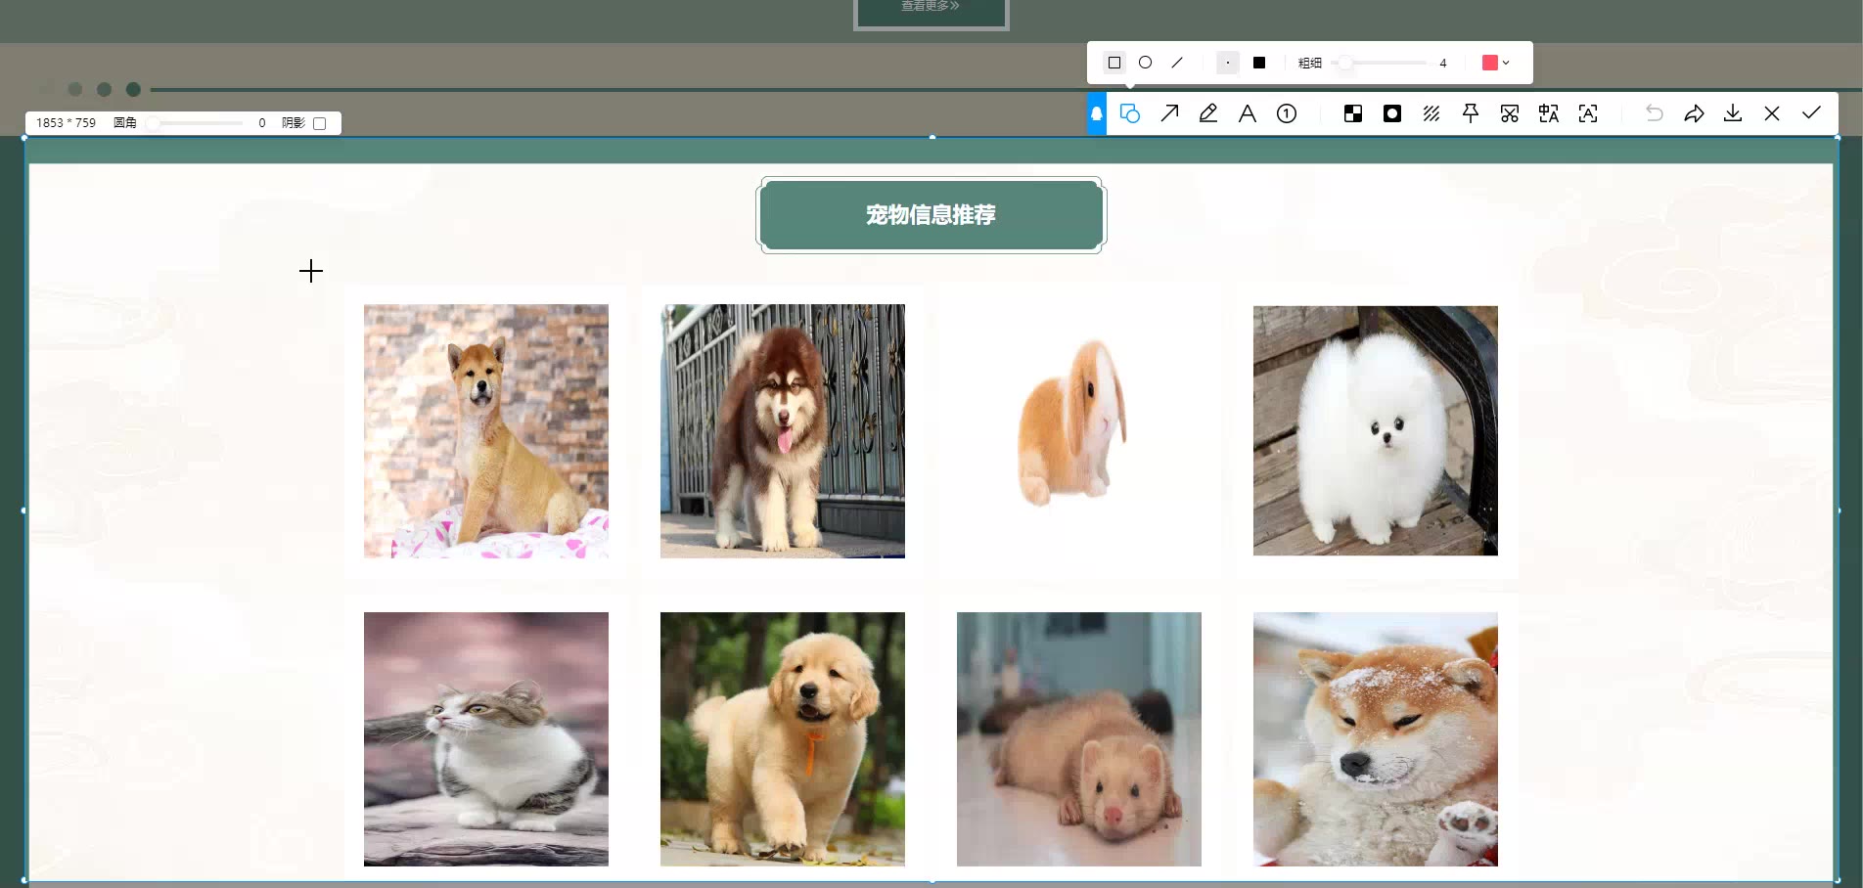Open the white Pomeranian puppy photo

coord(1375,430)
